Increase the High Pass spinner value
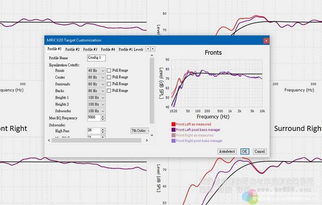Image resolution: width=322 pixels, height=205 pixels. pos(103,129)
